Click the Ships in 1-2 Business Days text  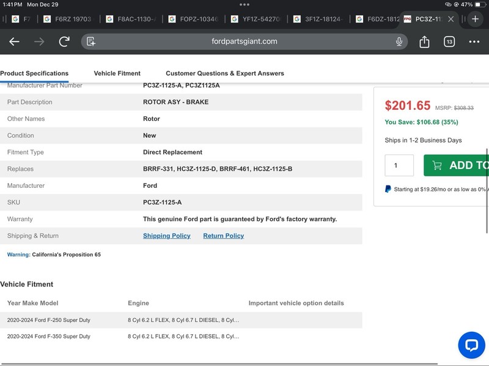point(423,140)
